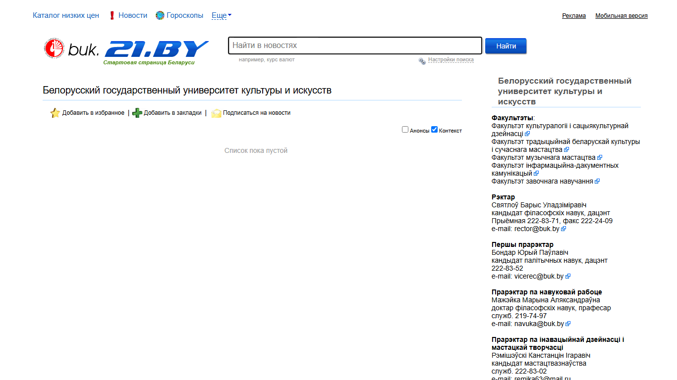Click the Найти search button
Viewport: 677px width, 380px height.
[x=506, y=46]
